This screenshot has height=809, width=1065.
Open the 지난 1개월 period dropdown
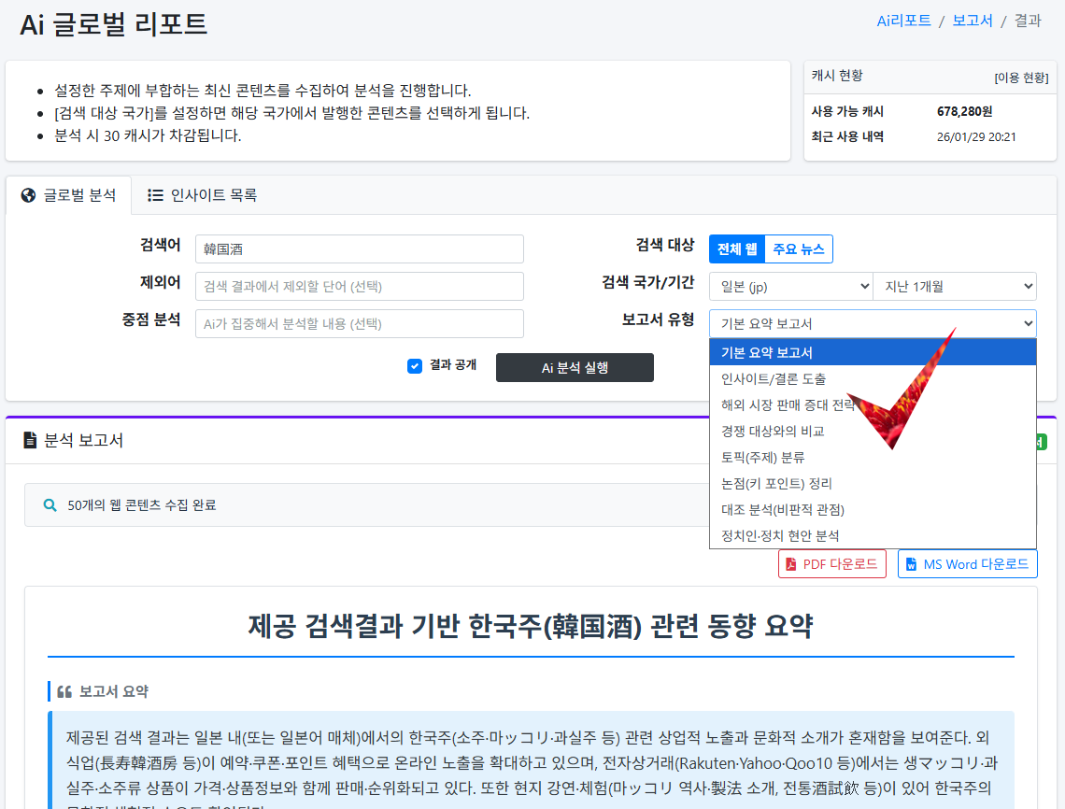(955, 286)
